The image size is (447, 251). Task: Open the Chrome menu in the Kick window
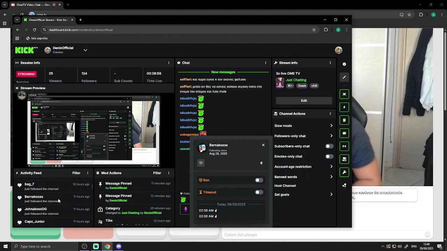coord(346,30)
